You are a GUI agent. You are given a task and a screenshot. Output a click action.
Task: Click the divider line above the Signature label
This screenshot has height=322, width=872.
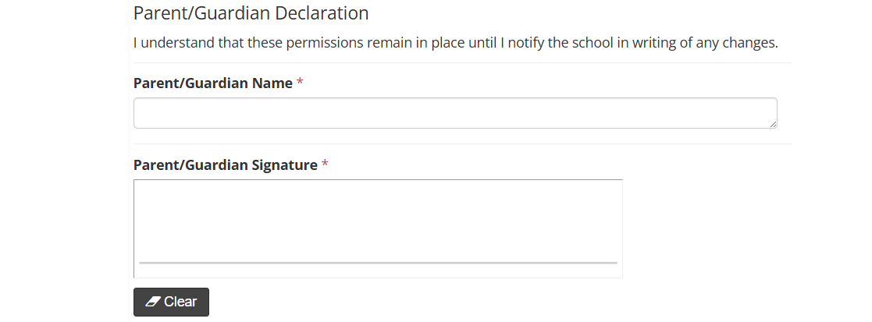[462, 143]
